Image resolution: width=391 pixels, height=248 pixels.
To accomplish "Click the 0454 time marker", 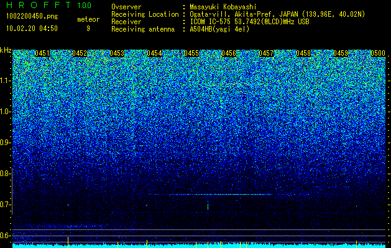I will click(x=154, y=53).
